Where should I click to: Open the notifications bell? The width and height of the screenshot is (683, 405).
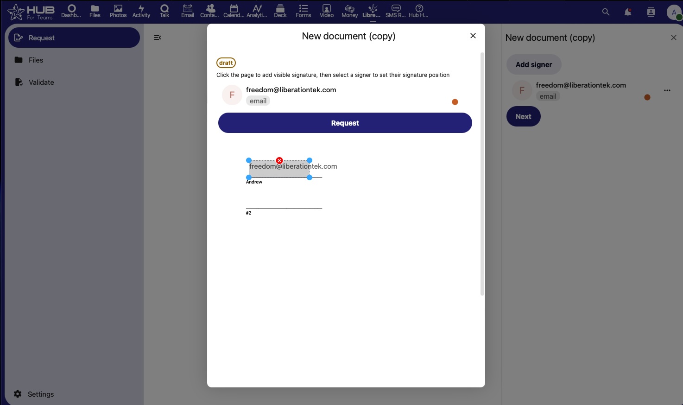point(628,12)
